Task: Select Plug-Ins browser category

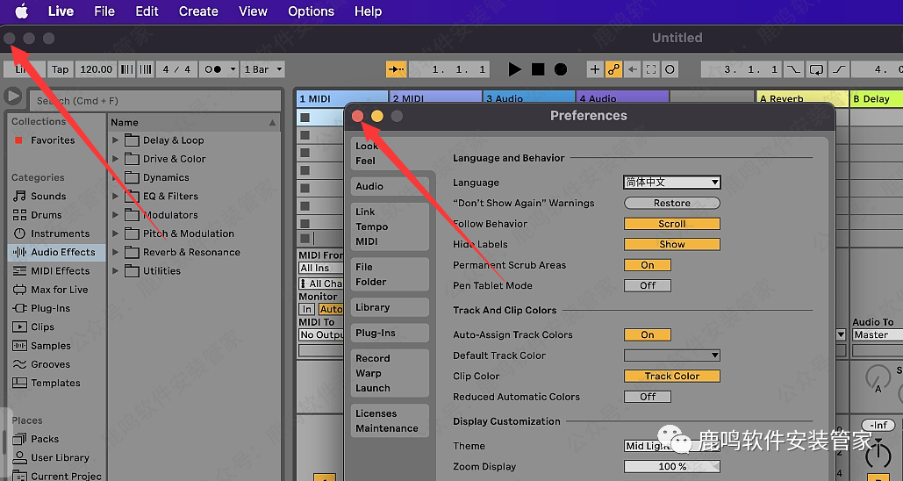Action: 50,308
